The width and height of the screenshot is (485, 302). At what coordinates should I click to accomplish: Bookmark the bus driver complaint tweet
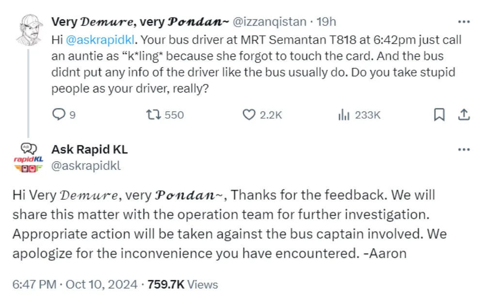click(x=439, y=115)
